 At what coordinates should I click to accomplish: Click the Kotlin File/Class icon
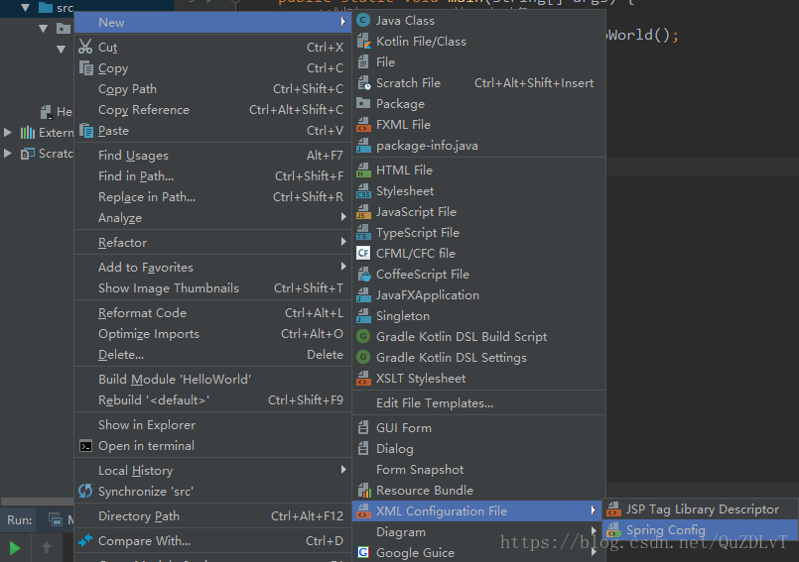(x=363, y=42)
